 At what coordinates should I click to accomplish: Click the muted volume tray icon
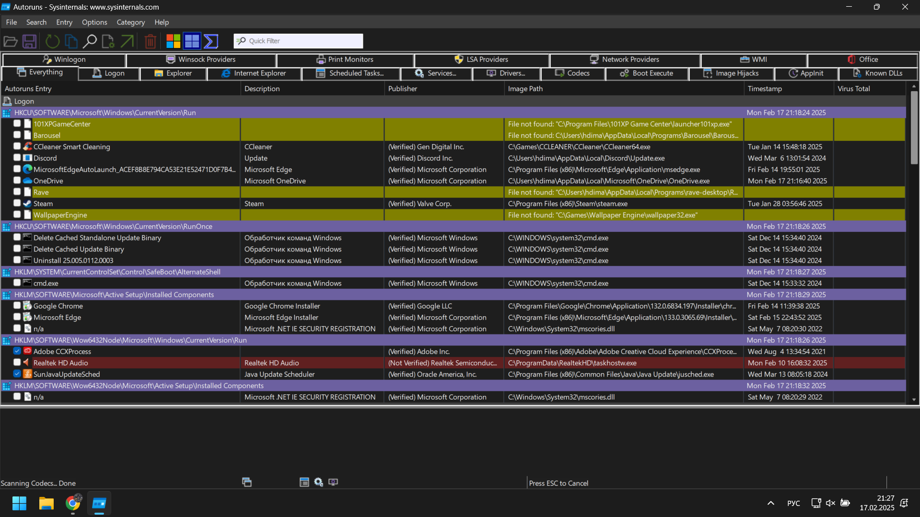click(x=830, y=503)
